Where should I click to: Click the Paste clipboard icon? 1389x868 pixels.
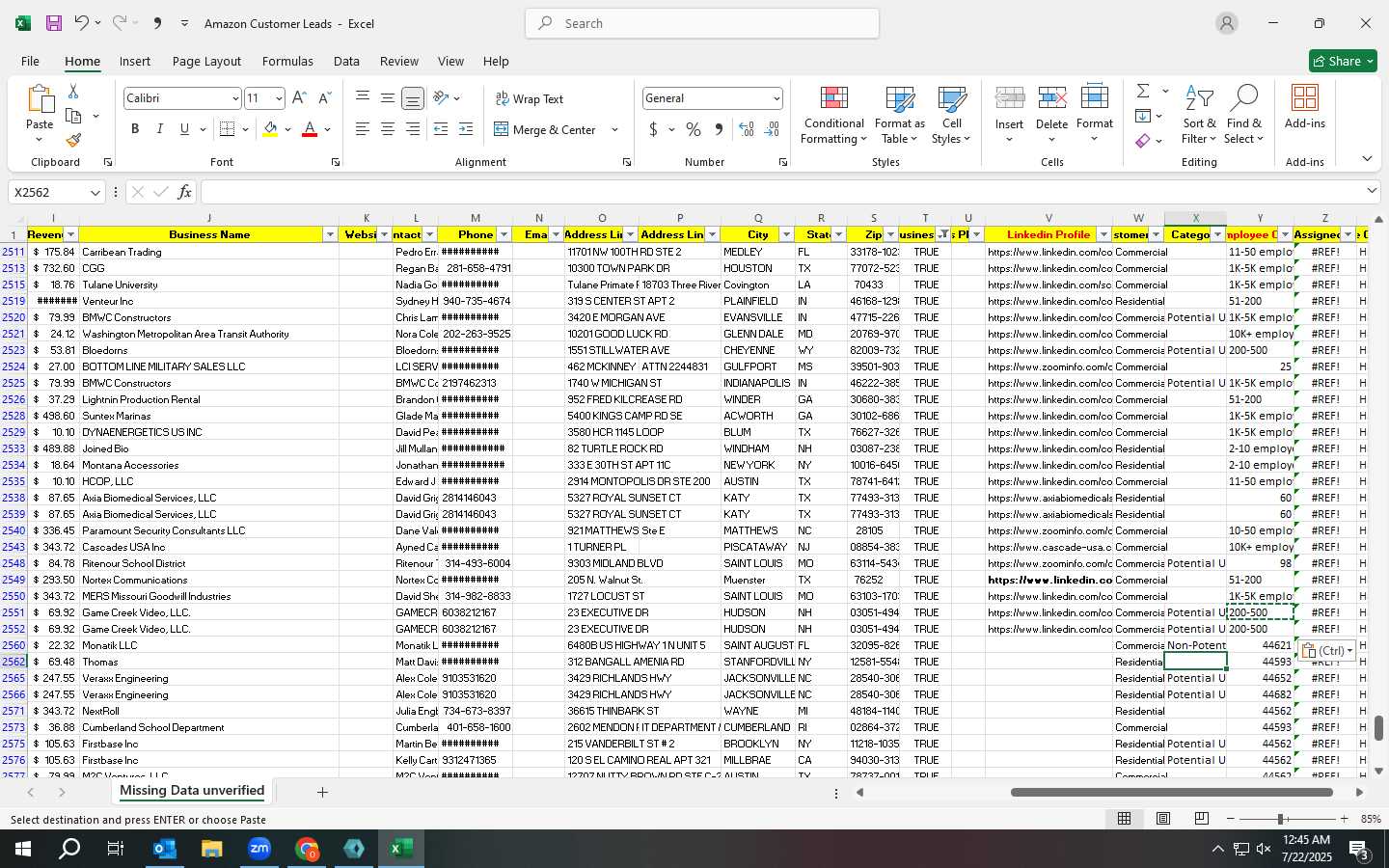click(x=40, y=99)
